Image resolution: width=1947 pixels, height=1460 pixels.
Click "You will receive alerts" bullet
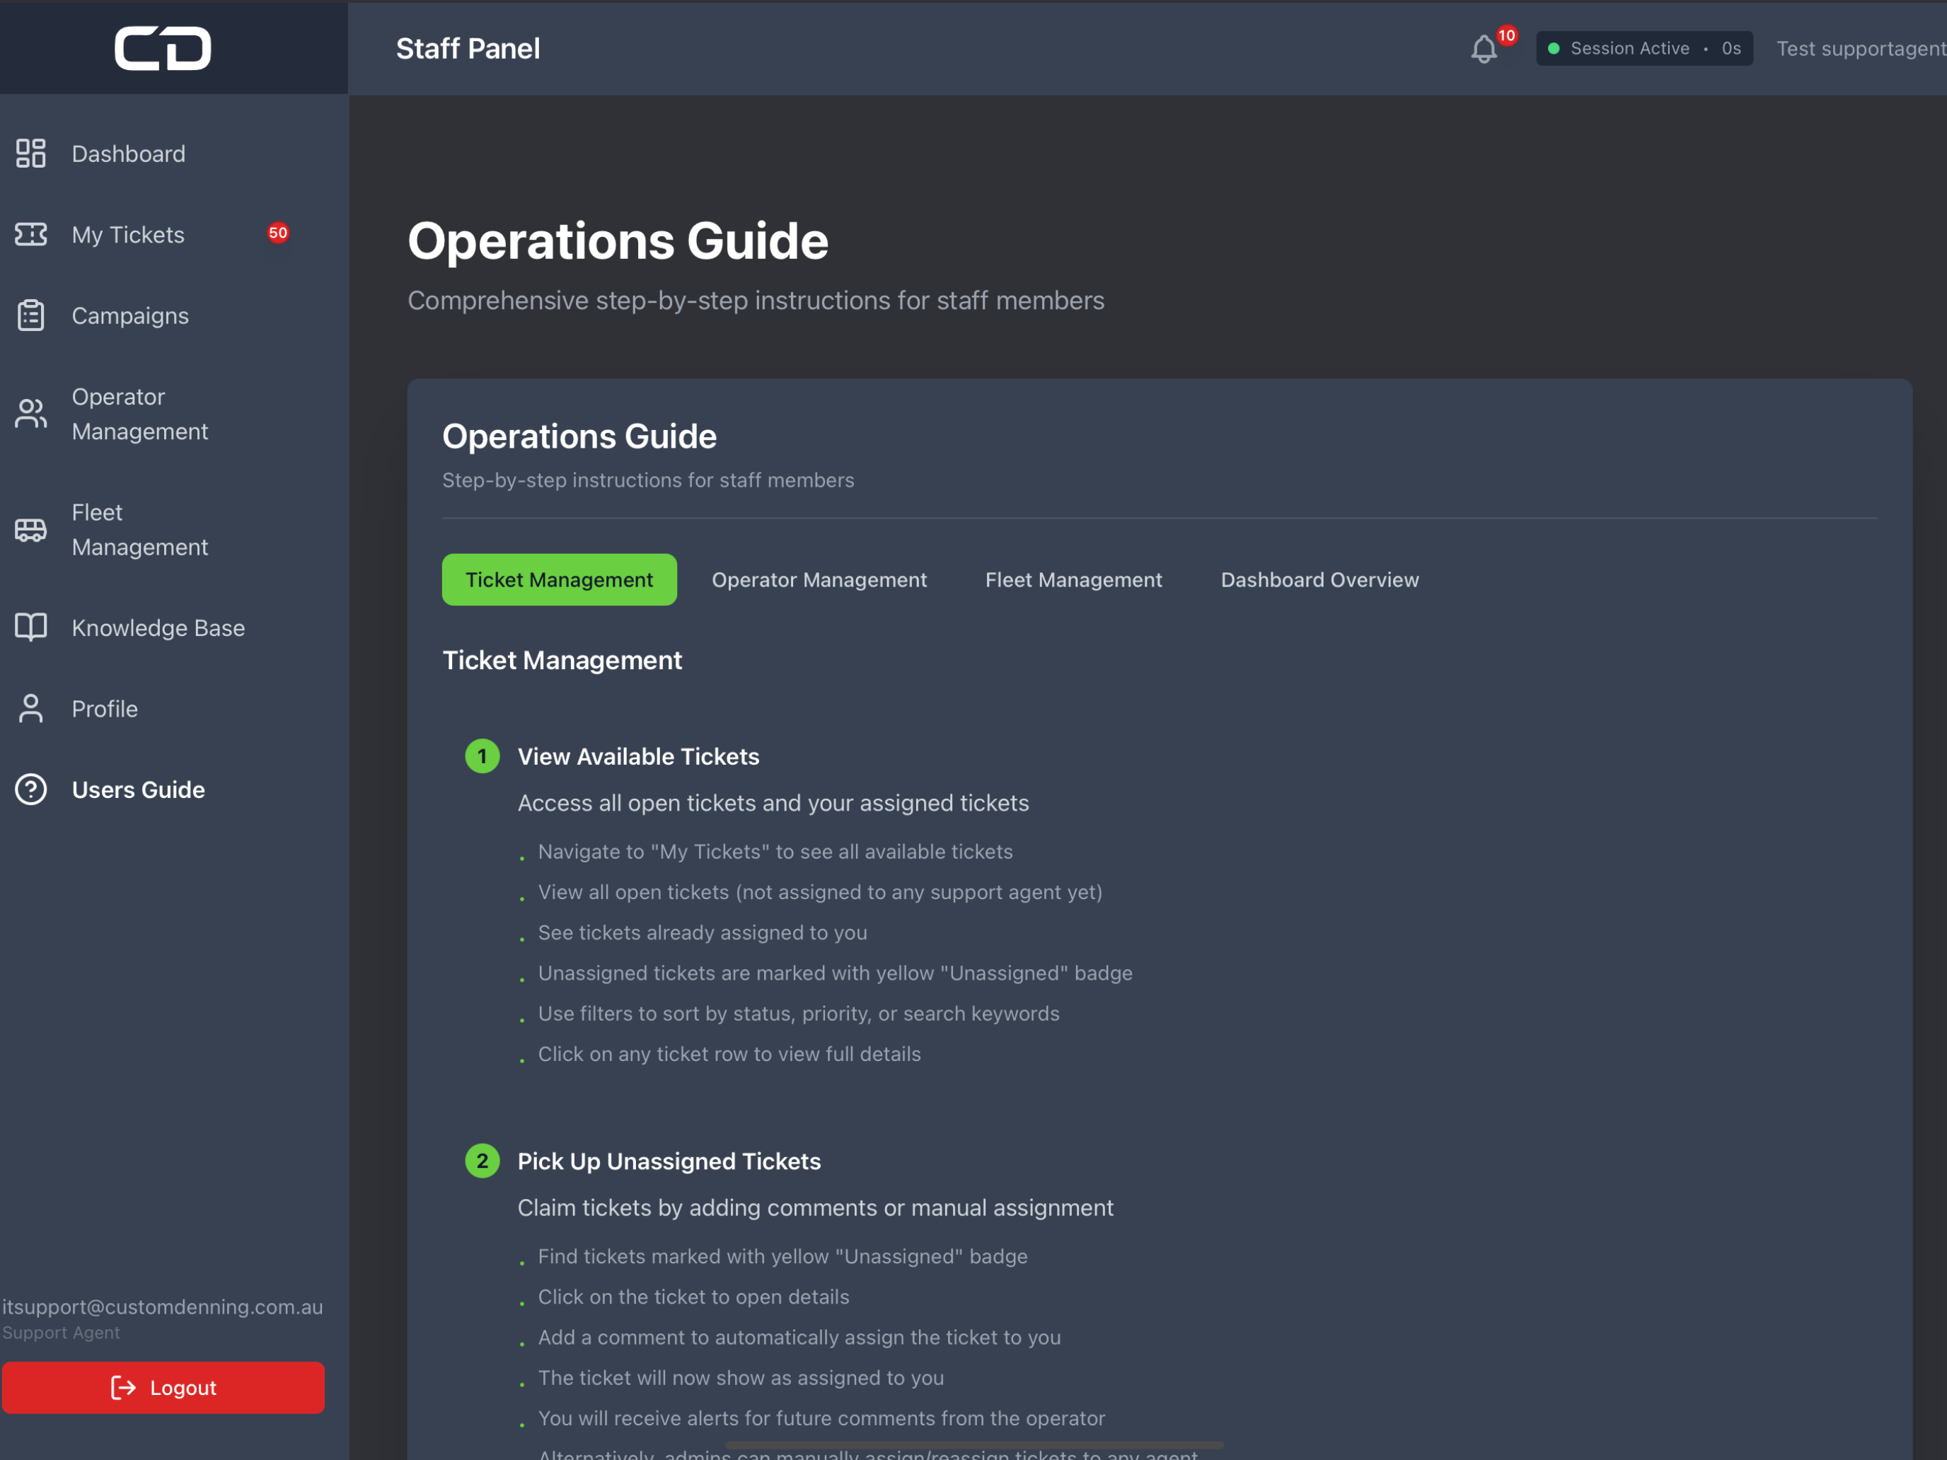[x=821, y=1418]
